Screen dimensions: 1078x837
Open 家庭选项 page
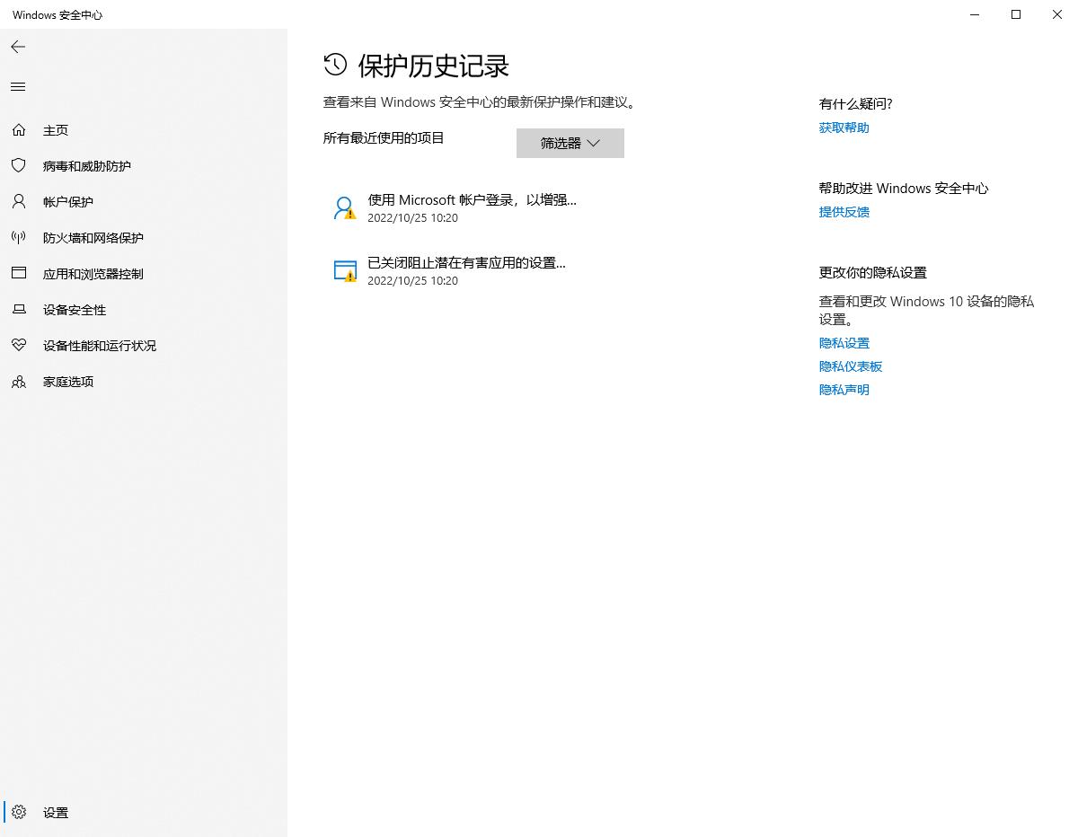(68, 382)
